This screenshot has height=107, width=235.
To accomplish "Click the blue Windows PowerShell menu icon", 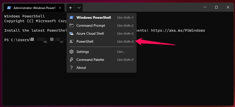I will (71, 17).
